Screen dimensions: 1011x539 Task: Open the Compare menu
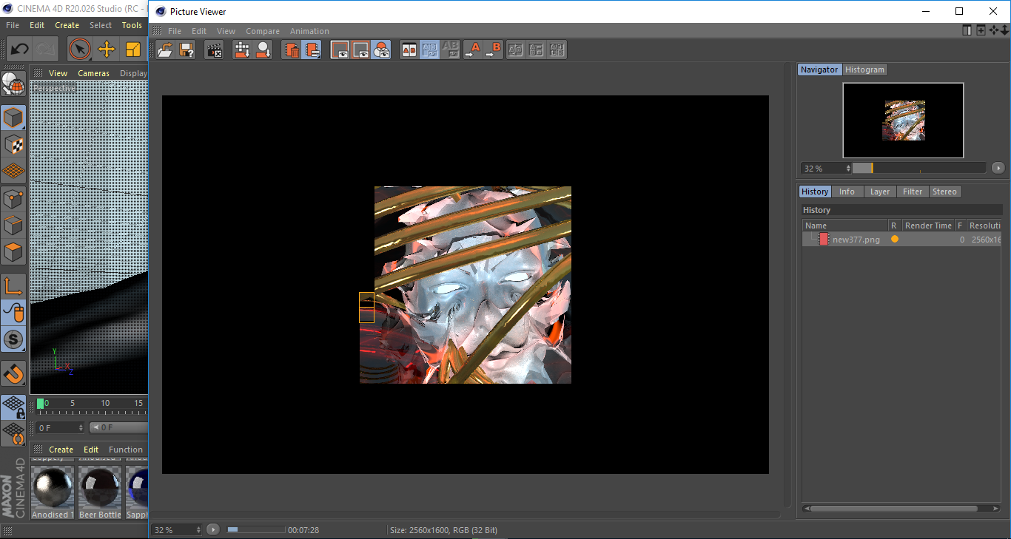click(263, 31)
